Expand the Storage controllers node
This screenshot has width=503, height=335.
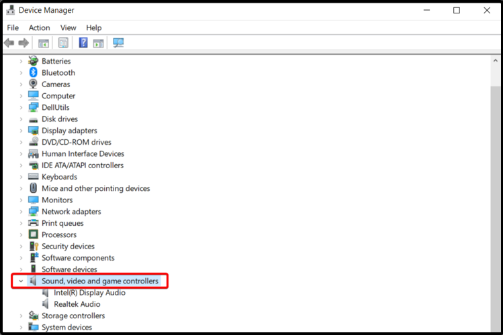(x=21, y=316)
